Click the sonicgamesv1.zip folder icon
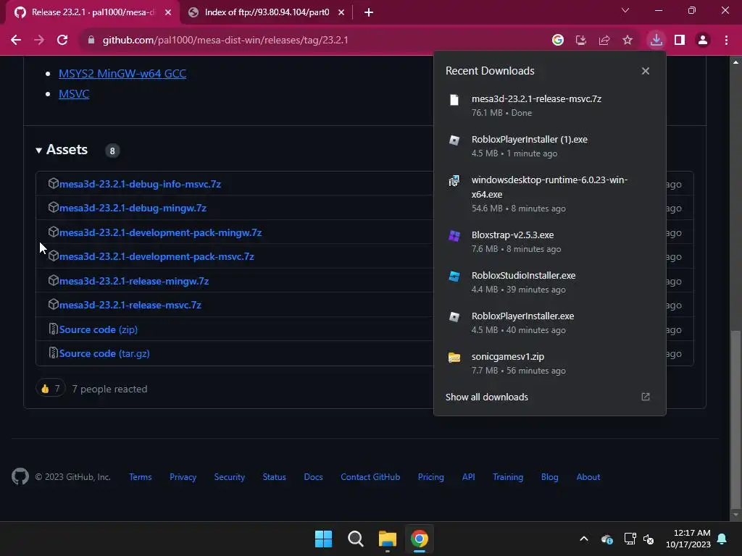Screen dimensions: 742x556 click(x=454, y=358)
